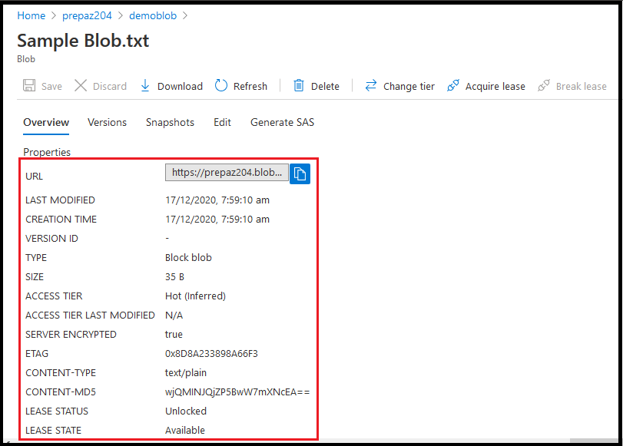Viewport: 623px width, 446px height.
Task: Select the Block blob type value
Action: tap(187, 257)
